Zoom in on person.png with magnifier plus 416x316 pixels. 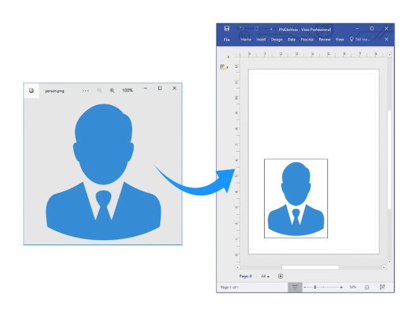(x=112, y=90)
